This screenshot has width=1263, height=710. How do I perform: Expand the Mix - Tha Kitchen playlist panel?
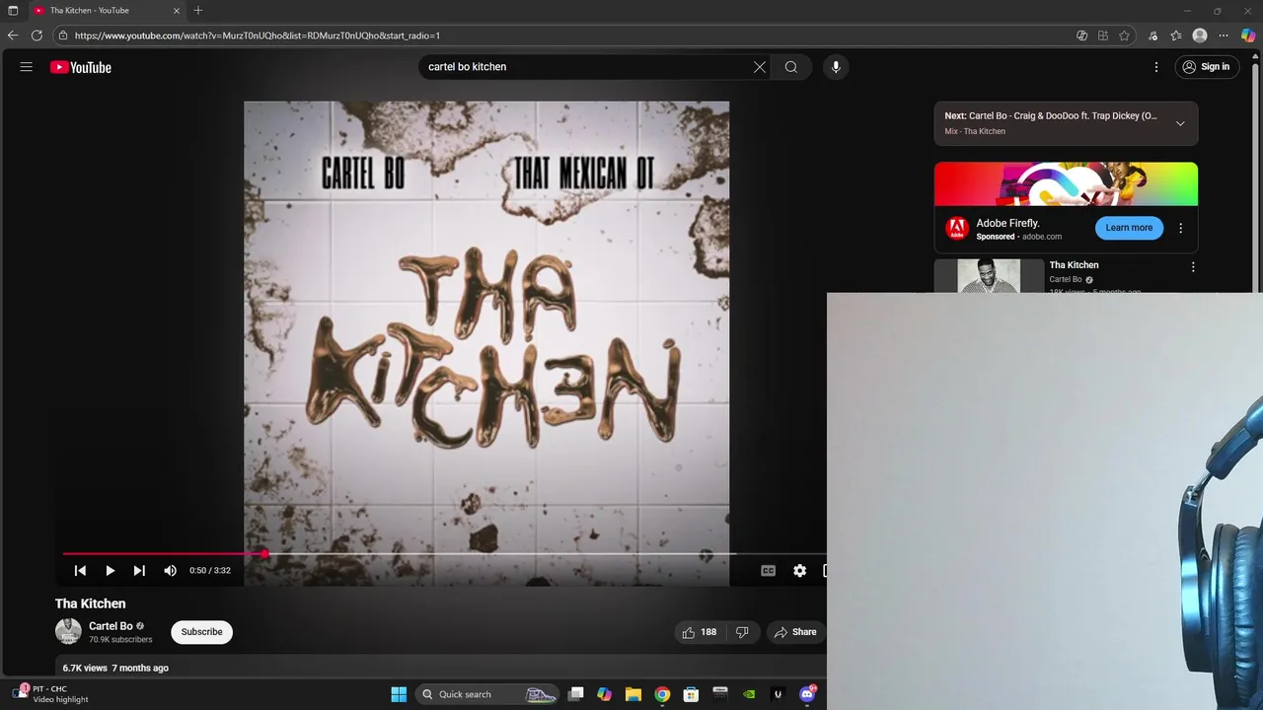tap(1180, 123)
